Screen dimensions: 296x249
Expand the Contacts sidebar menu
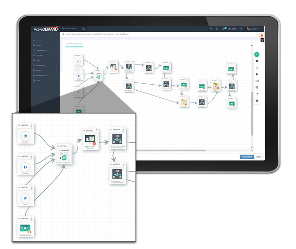45,55
